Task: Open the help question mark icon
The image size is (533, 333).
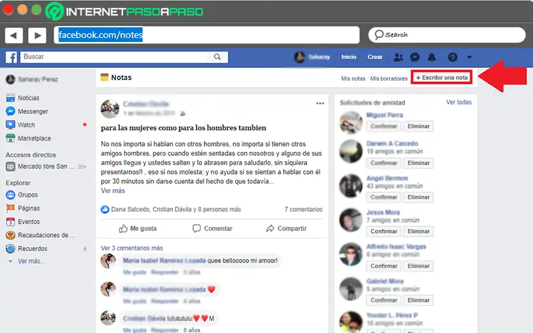Action: coord(452,57)
